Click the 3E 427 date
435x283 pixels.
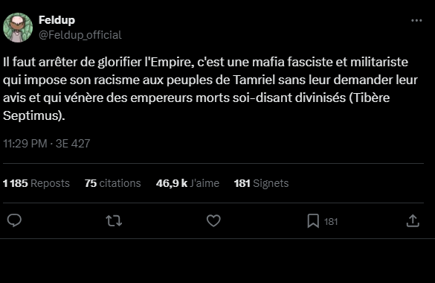click(x=73, y=144)
